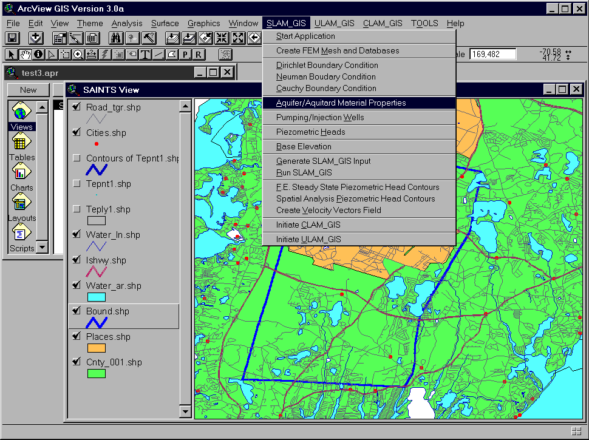Choose Aquifer/Aquitard Material Properties menu item
This screenshot has width=589, height=440.
coord(359,103)
